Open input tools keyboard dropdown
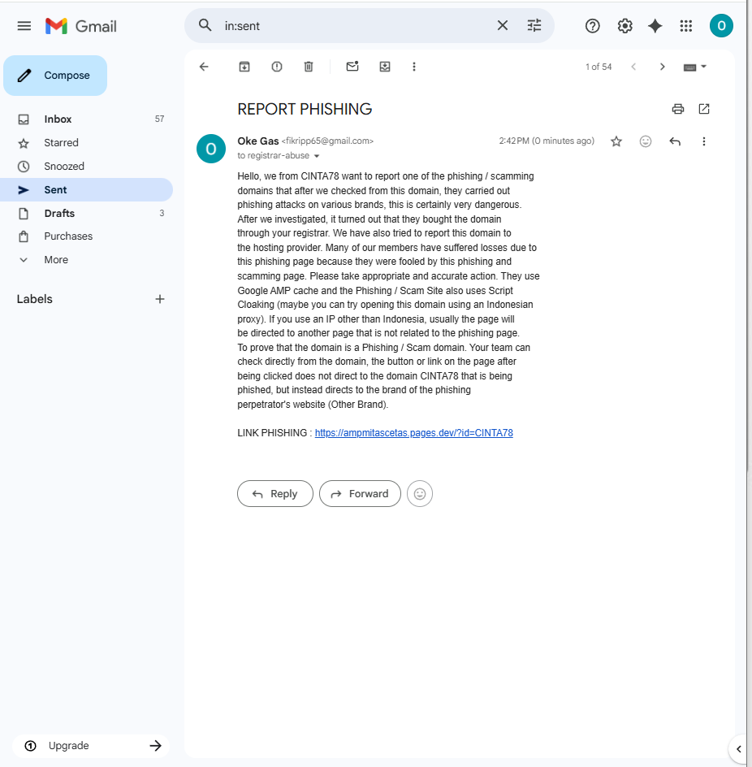The height and width of the screenshot is (767, 752). (x=695, y=67)
